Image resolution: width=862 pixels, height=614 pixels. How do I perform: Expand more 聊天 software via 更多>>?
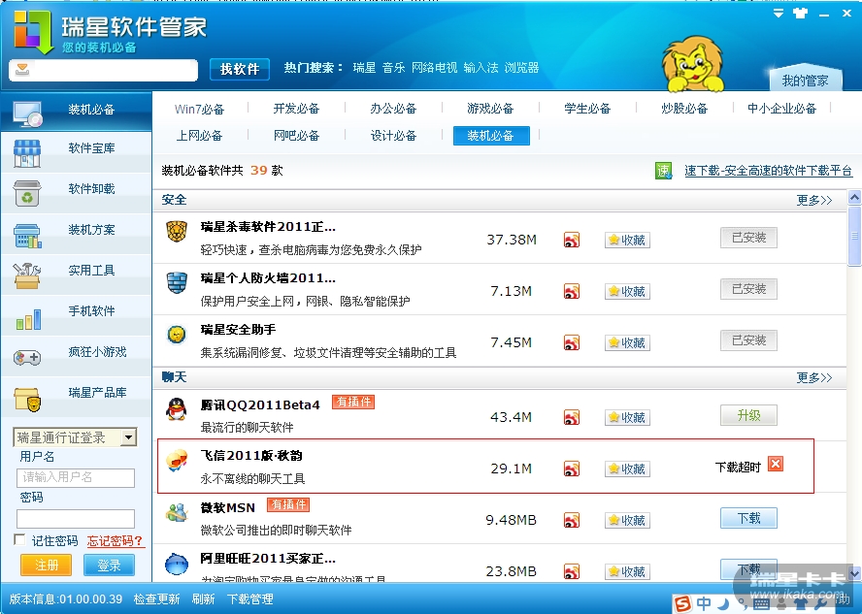(814, 378)
